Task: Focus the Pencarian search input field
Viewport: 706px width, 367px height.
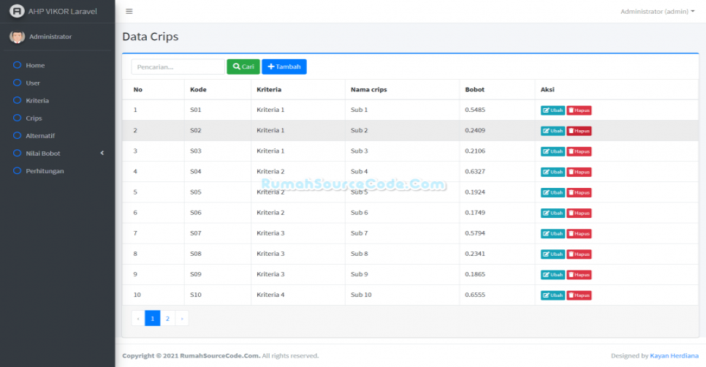Action: pyautogui.click(x=178, y=67)
